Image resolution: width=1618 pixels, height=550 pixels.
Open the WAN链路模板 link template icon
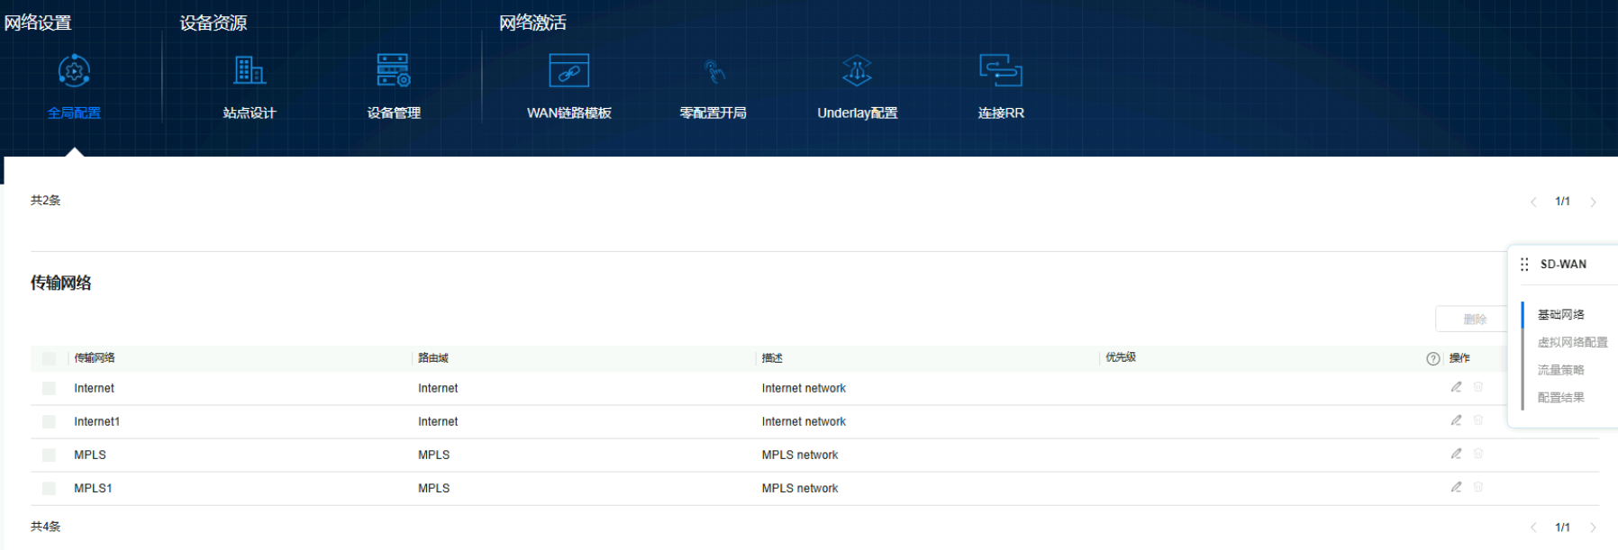pos(568,71)
